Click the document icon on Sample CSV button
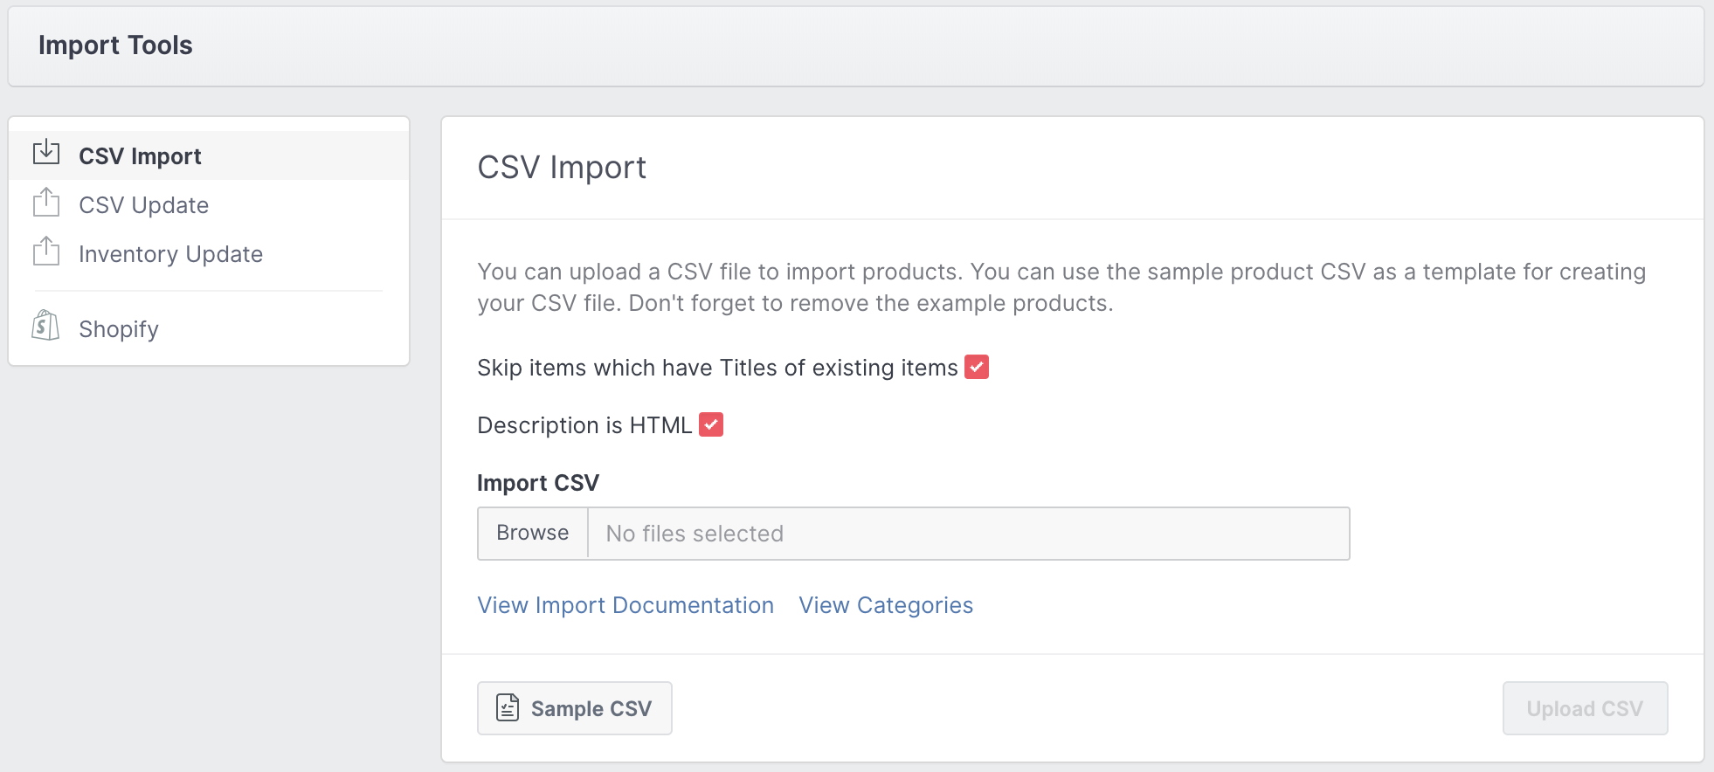This screenshot has height=772, width=1714. click(508, 707)
